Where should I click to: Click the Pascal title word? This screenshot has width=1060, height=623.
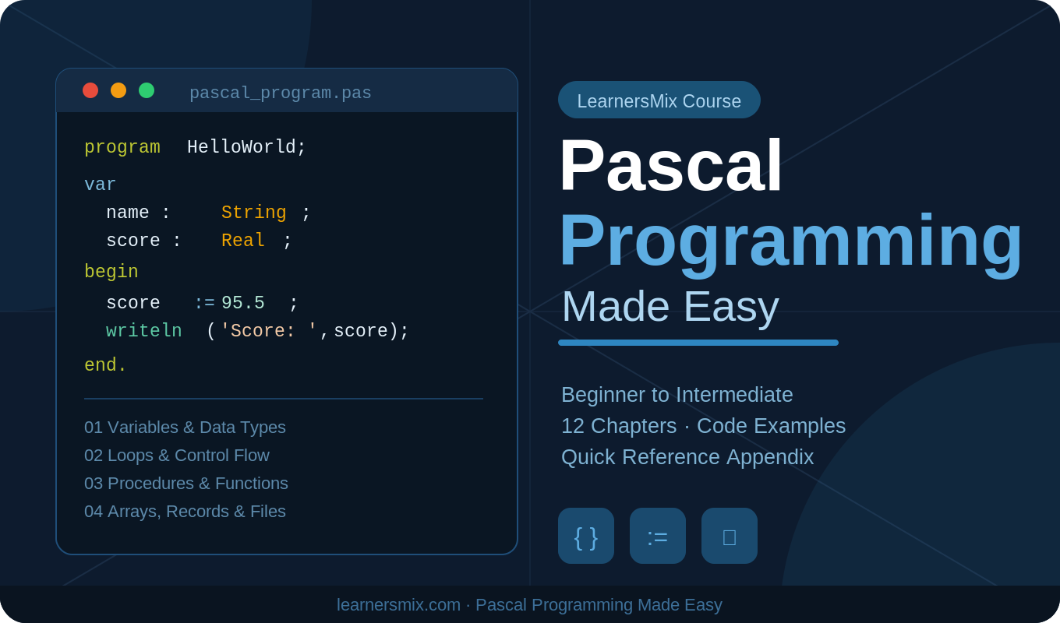671,165
